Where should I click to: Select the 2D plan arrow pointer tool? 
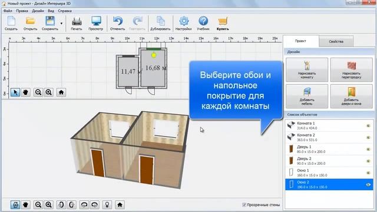coord(15,92)
